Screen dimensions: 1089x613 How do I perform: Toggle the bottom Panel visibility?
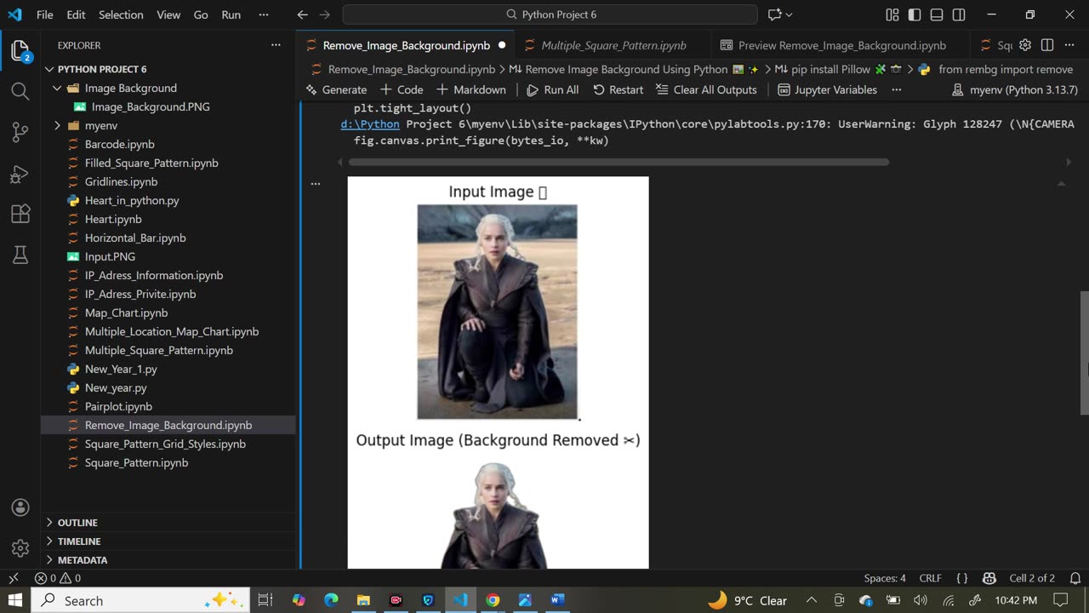click(x=937, y=14)
